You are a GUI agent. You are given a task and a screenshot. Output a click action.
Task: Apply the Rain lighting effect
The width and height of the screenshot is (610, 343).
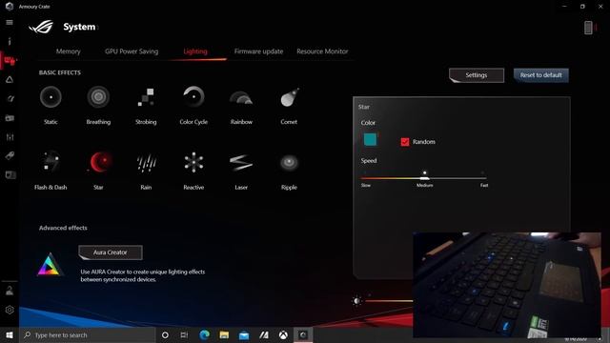click(146, 163)
